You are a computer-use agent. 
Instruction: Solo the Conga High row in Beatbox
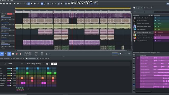[13, 81]
